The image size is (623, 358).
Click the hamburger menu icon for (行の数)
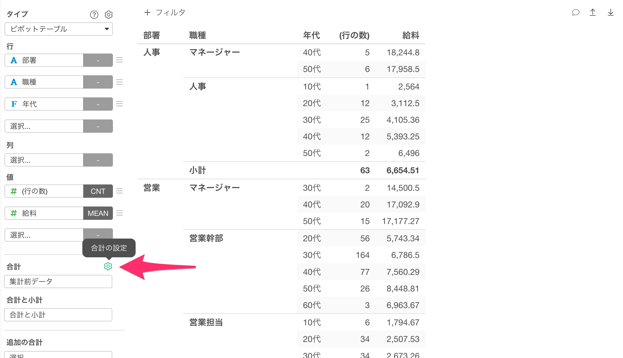pos(120,191)
